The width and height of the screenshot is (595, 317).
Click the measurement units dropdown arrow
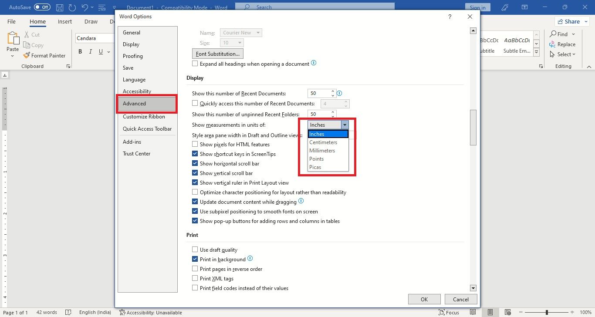[345, 125]
